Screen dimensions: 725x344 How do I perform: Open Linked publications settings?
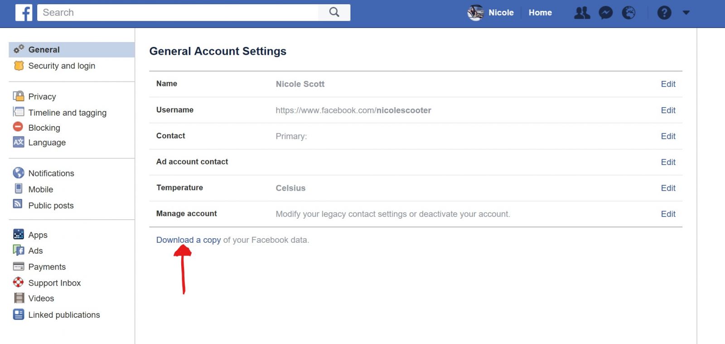[x=64, y=315]
